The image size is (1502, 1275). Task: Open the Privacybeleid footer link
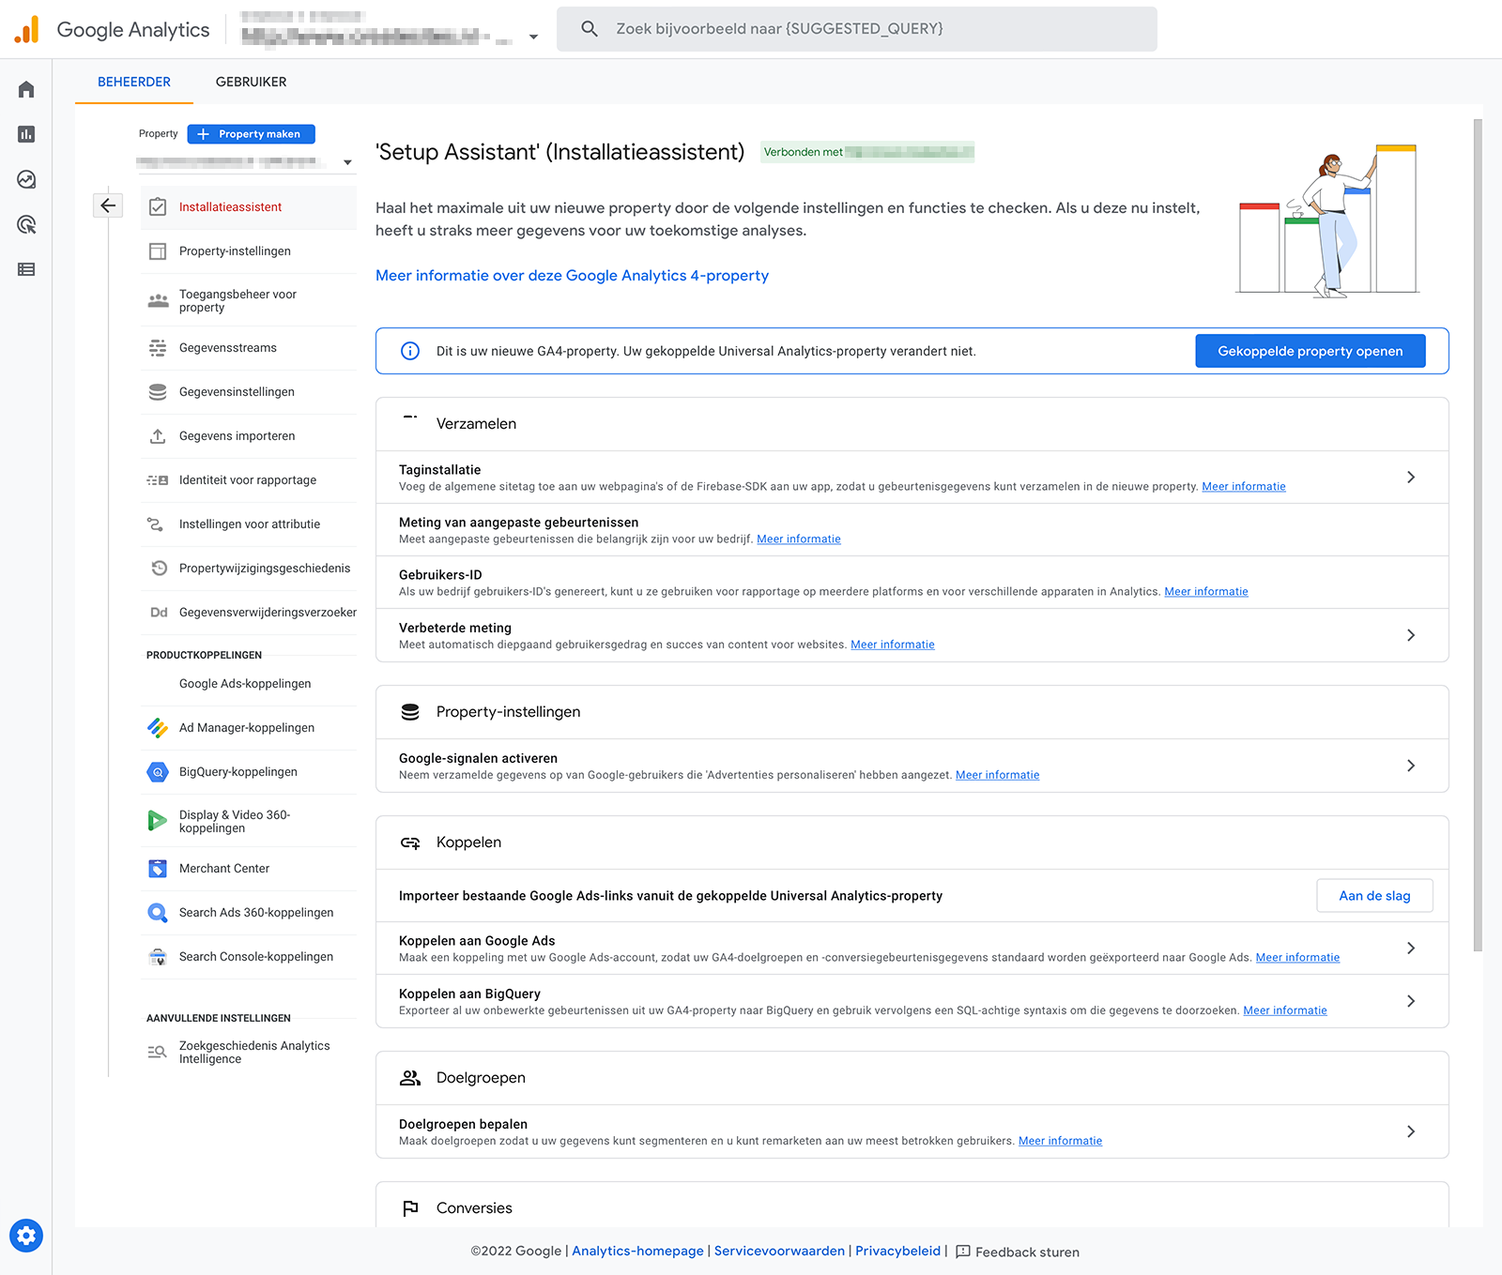(897, 1252)
